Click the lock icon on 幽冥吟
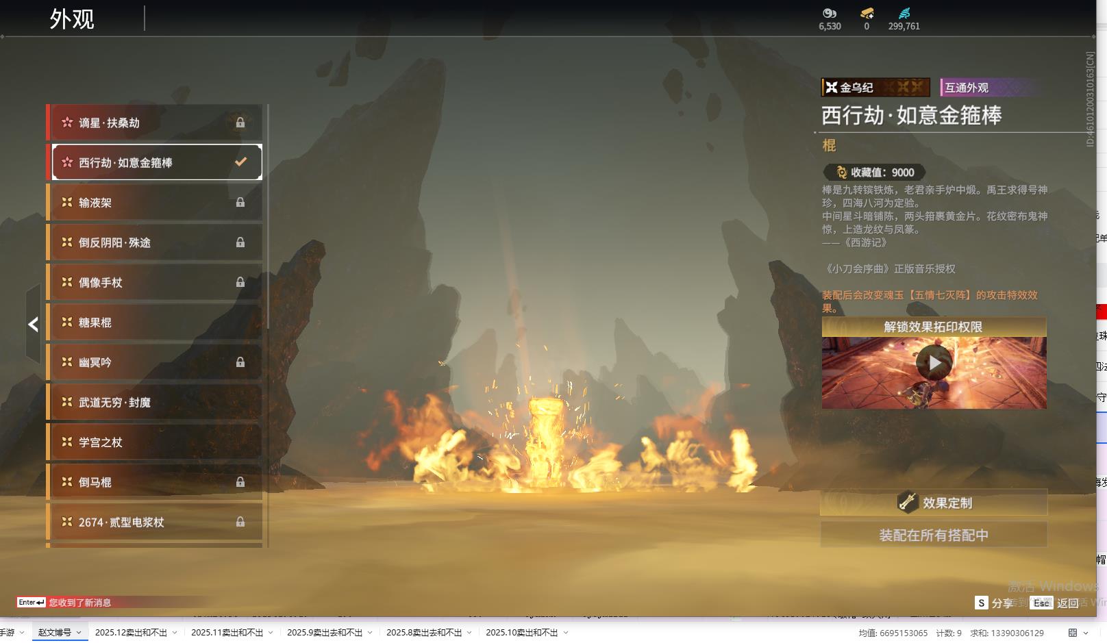Screen dimensions: 1107x643 click(240, 362)
